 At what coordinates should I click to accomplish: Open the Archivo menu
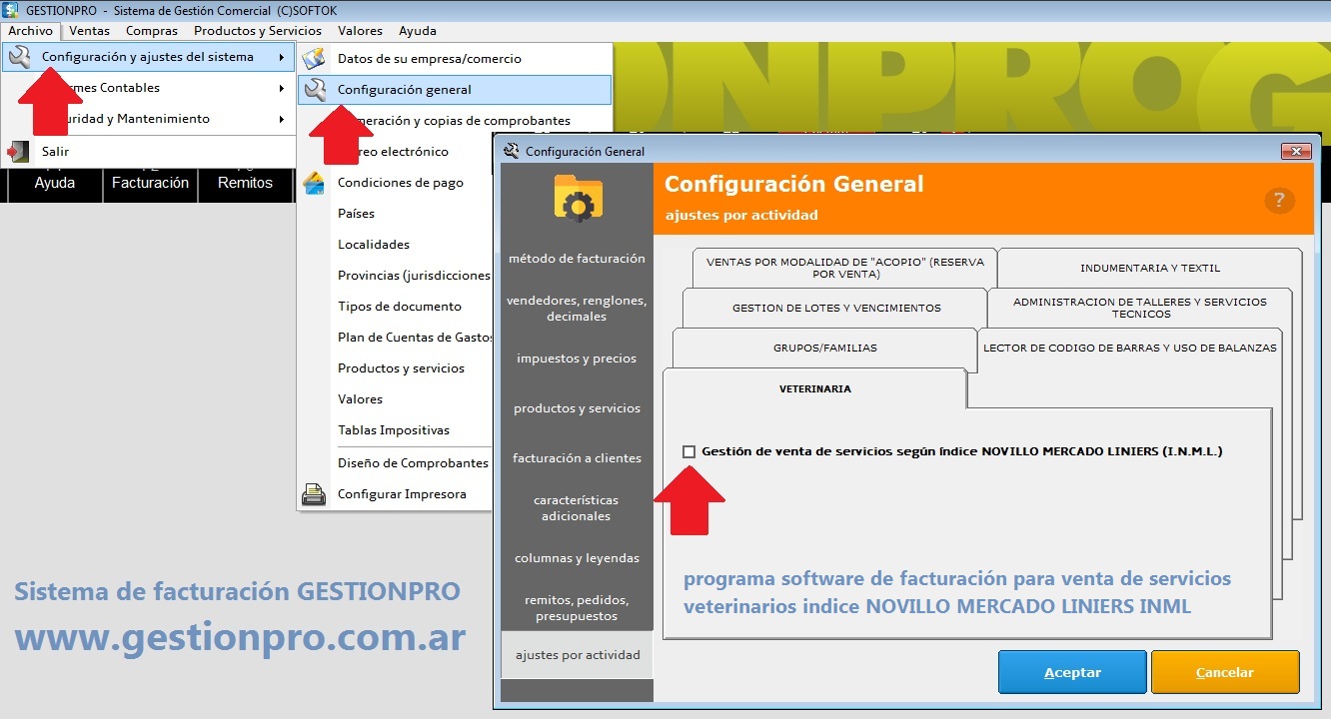[31, 31]
